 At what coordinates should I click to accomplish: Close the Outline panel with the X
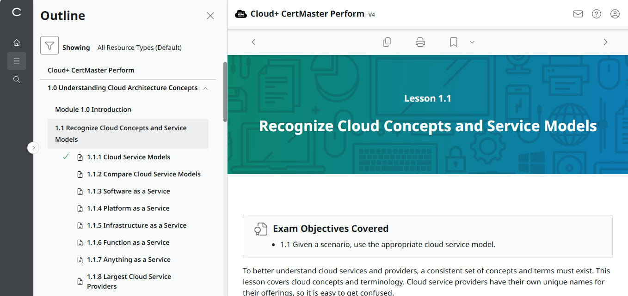point(210,15)
